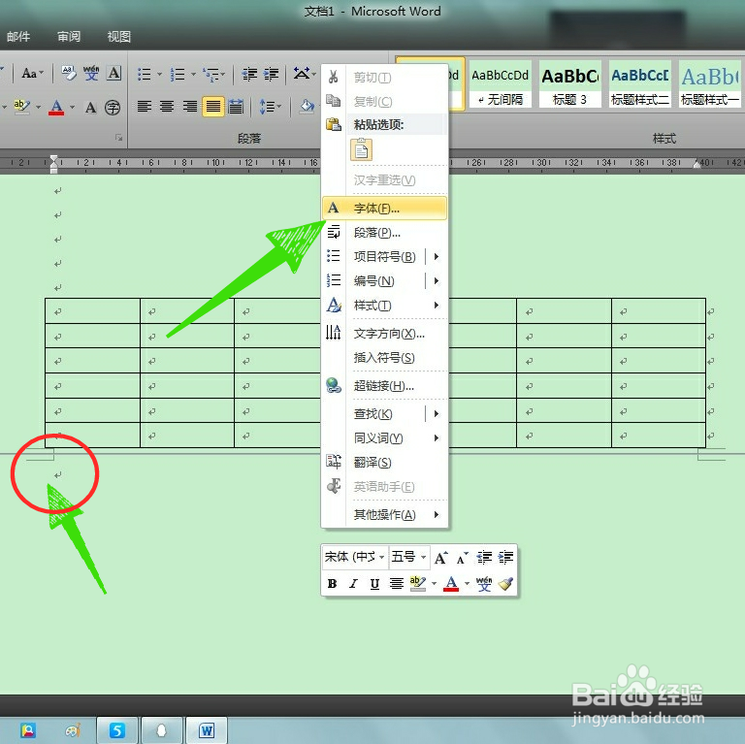Viewport: 745px width, 744px height.
Task: Apply the 无间隔 style
Action: [x=501, y=84]
